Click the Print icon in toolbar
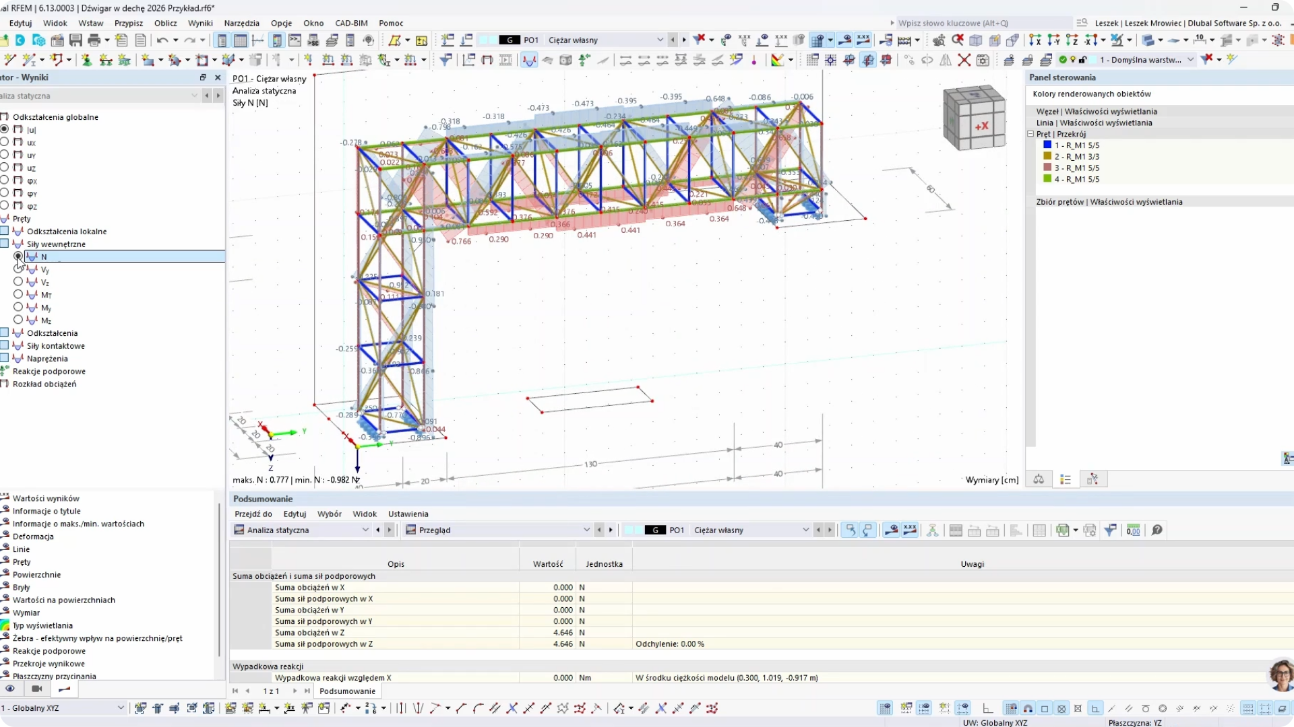 coord(94,40)
